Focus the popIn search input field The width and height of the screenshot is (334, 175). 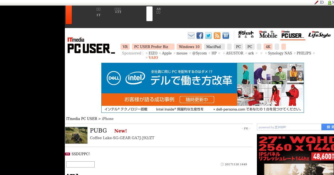[289, 127]
